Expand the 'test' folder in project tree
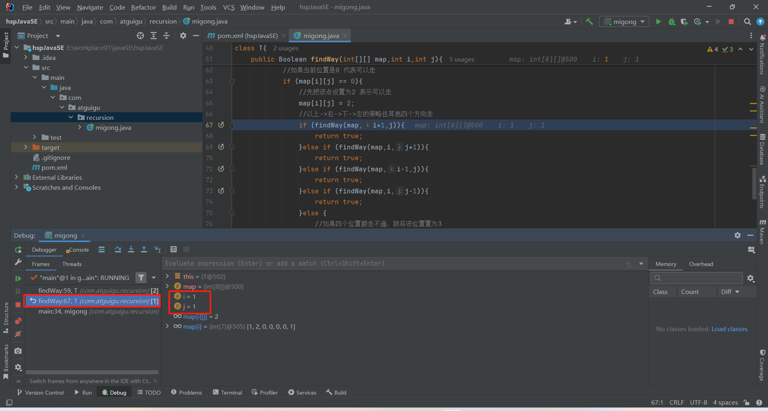The height and width of the screenshot is (411, 768). pyautogui.click(x=34, y=137)
